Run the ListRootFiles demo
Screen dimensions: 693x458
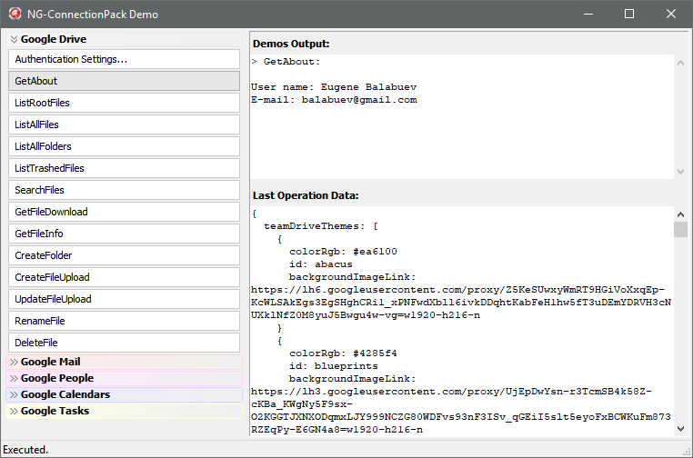coord(125,103)
